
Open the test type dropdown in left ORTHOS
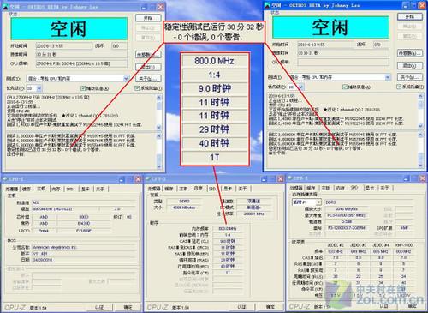[x=126, y=78]
